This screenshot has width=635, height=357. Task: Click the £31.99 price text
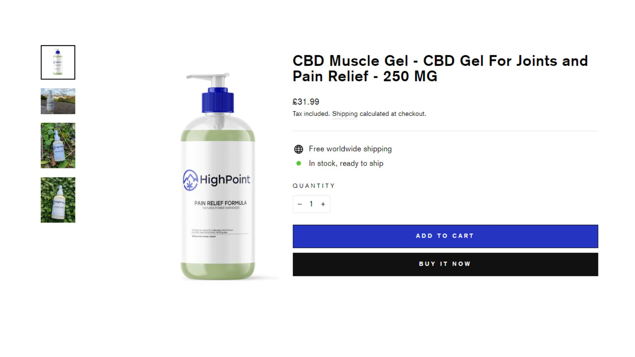[306, 102]
